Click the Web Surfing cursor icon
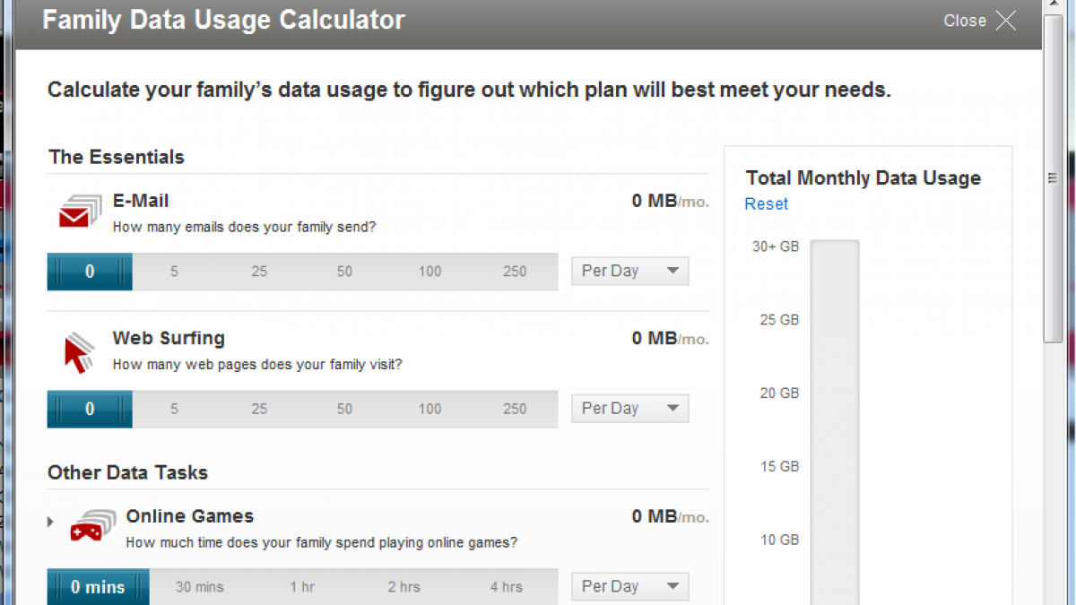1076x605 pixels. 79,352
